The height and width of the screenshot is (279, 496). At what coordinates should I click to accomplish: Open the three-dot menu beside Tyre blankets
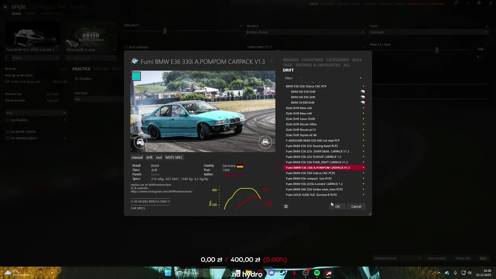click(x=65, y=120)
